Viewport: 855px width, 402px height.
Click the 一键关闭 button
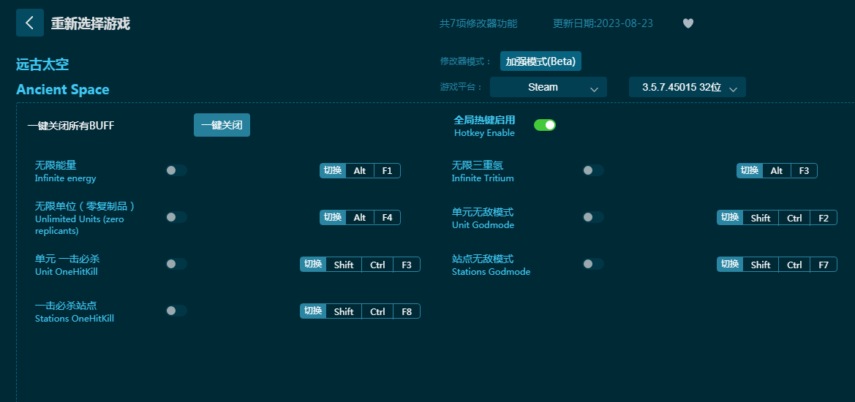(x=222, y=125)
